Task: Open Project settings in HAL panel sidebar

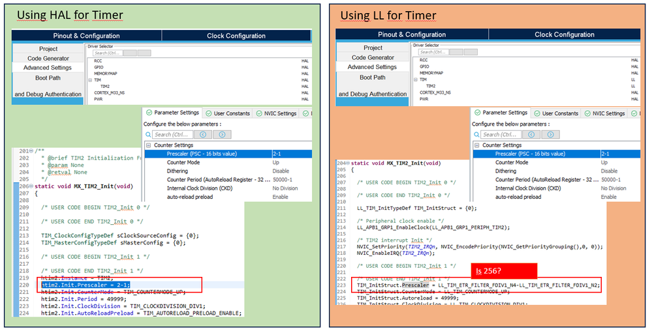Action: [48, 49]
